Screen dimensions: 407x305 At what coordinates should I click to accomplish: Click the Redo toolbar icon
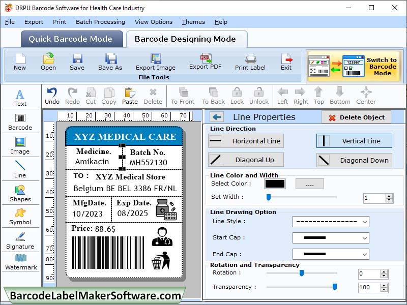[72, 96]
